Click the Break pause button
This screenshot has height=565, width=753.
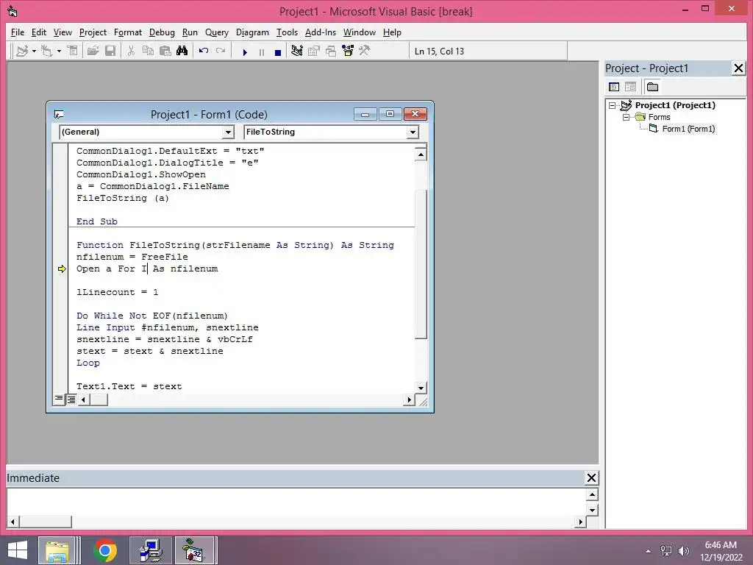(x=262, y=52)
